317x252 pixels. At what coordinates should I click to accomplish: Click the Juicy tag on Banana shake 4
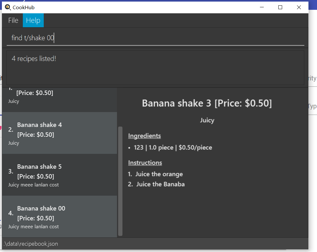(x=14, y=143)
